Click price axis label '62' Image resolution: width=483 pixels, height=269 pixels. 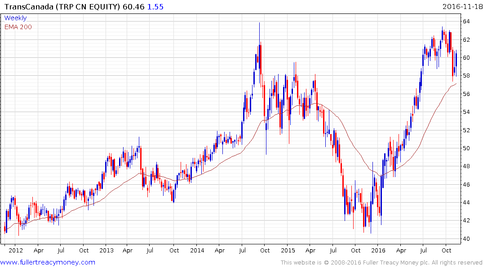466,39
